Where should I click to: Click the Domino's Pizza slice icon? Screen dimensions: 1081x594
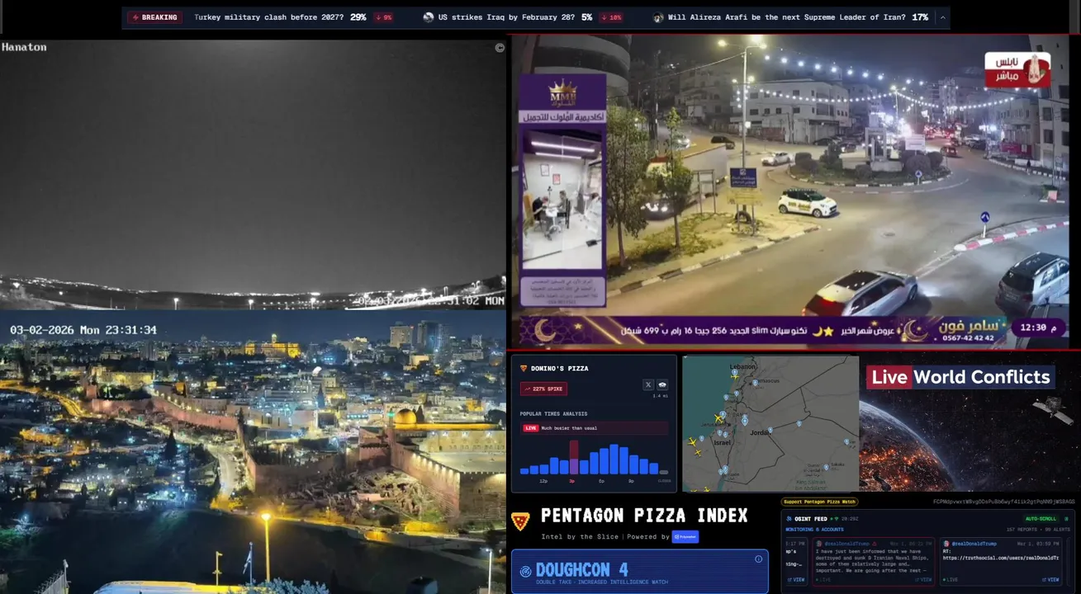tap(524, 368)
